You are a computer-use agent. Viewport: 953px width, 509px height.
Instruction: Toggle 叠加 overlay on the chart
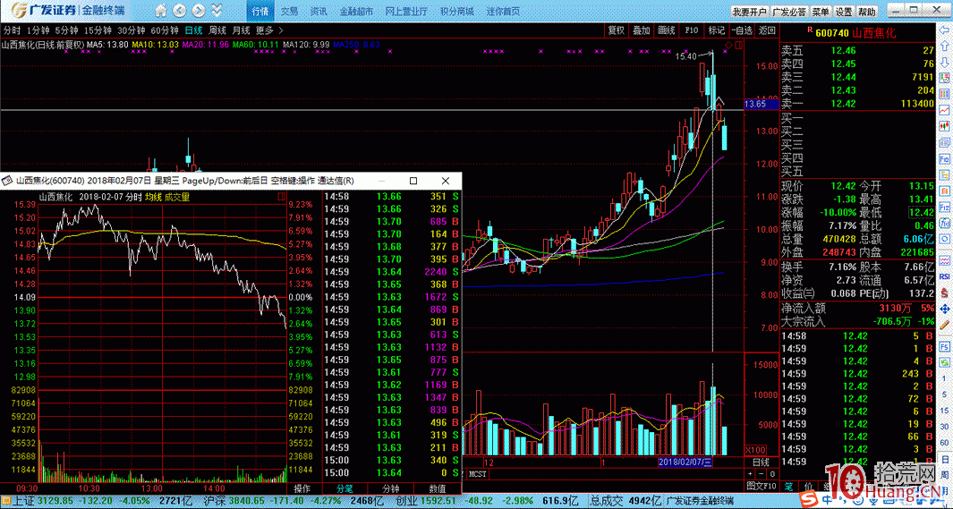point(641,30)
